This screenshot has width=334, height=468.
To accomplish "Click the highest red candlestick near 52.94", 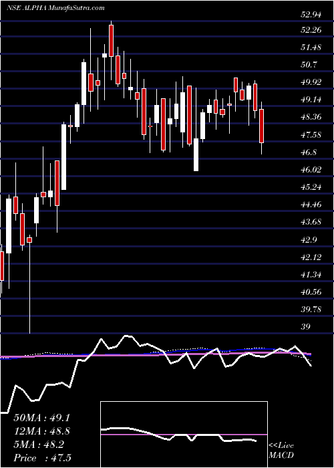I will (111, 41).
